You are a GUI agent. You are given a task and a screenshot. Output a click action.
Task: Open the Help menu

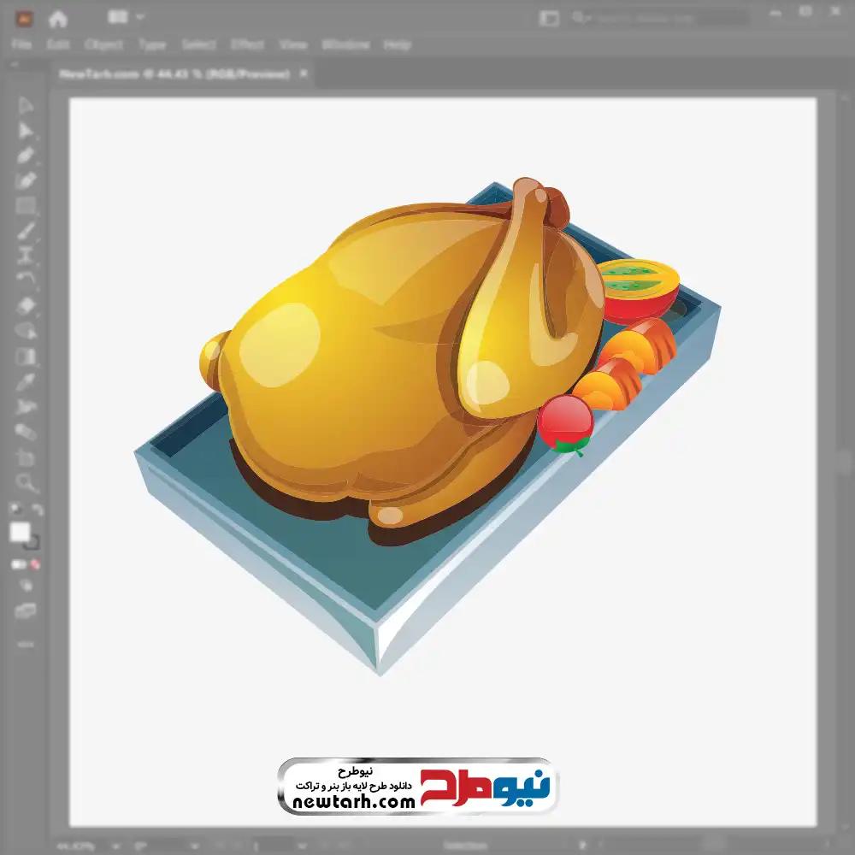tap(398, 44)
